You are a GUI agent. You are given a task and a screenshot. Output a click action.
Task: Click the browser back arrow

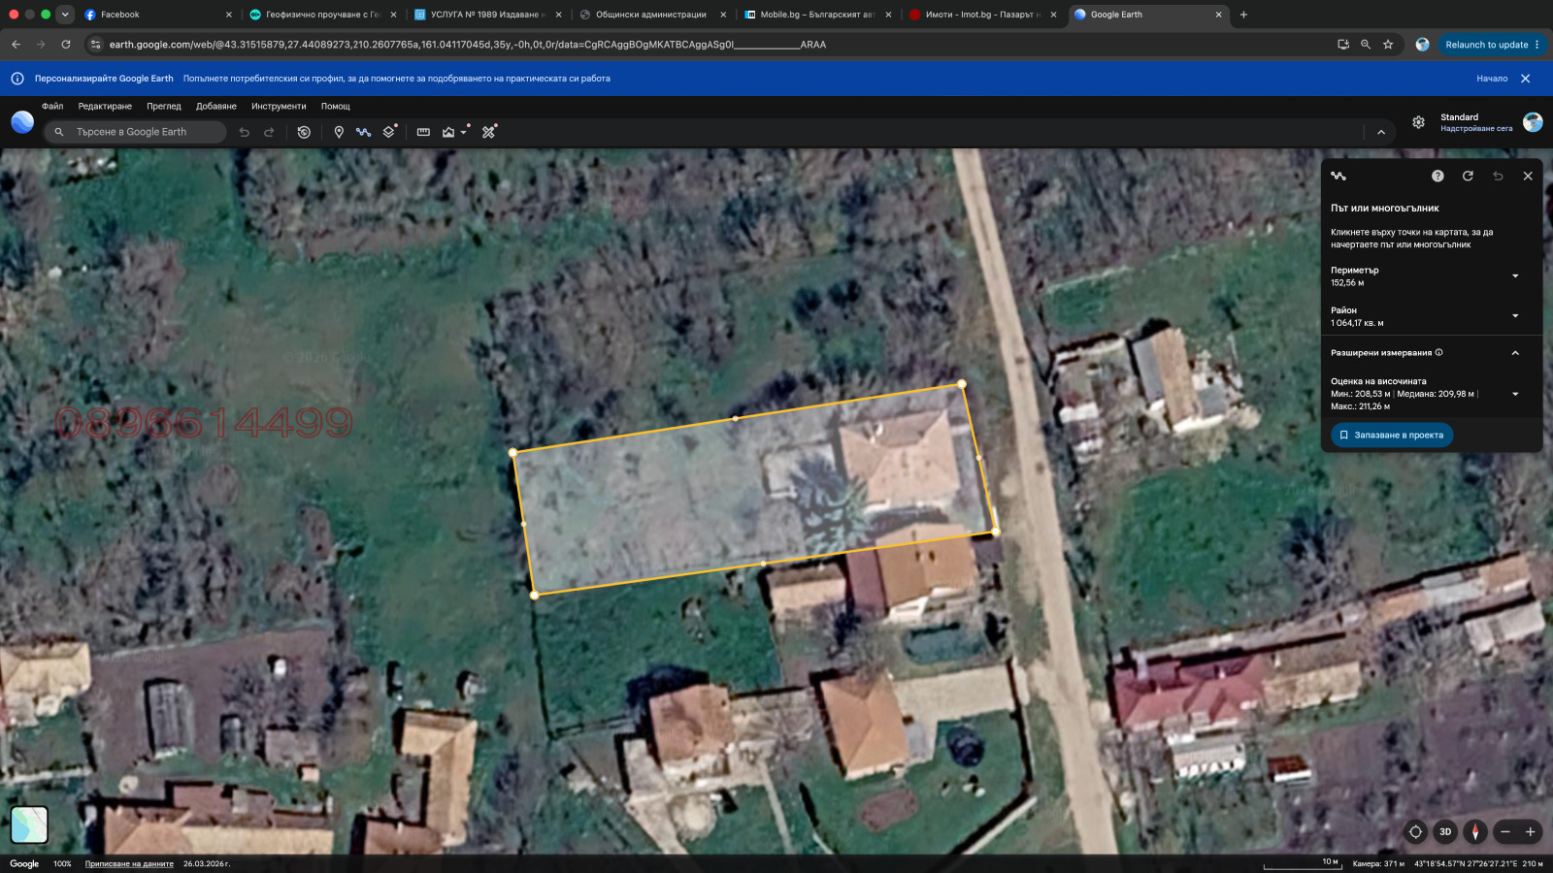pos(16,45)
